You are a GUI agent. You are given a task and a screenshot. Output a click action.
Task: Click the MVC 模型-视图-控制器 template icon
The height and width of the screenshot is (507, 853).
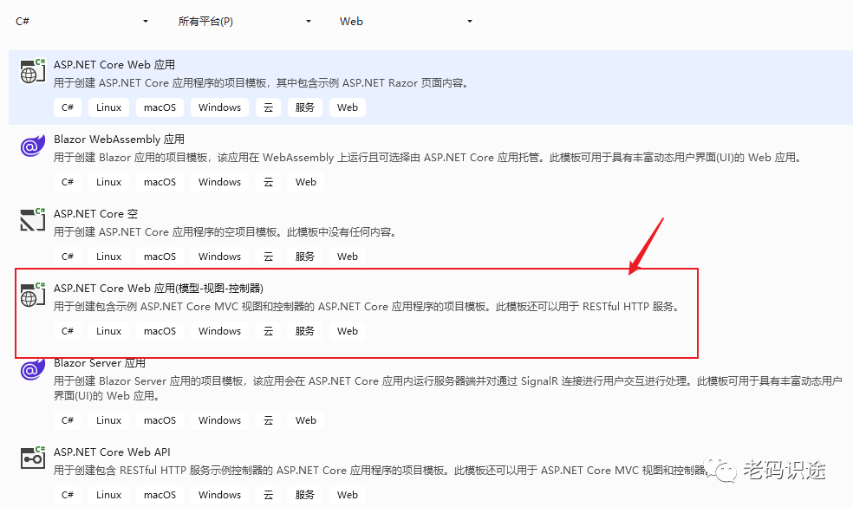pyautogui.click(x=33, y=295)
